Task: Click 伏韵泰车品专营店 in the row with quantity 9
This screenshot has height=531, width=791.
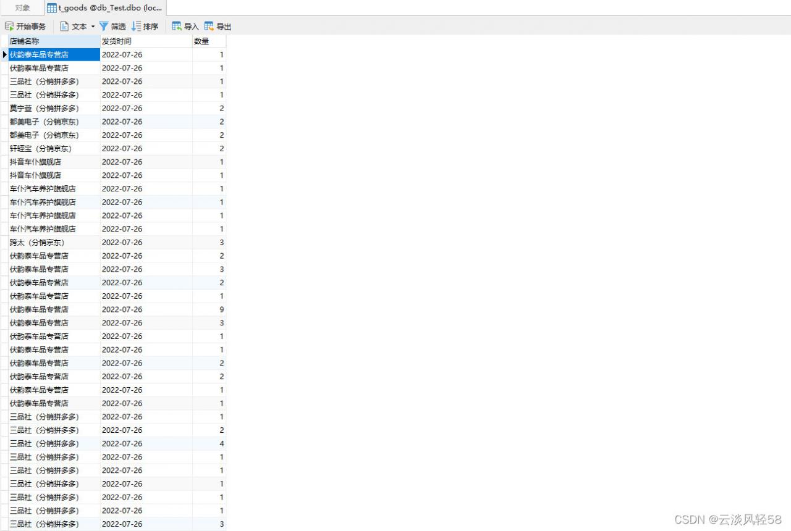Action: 54,310
